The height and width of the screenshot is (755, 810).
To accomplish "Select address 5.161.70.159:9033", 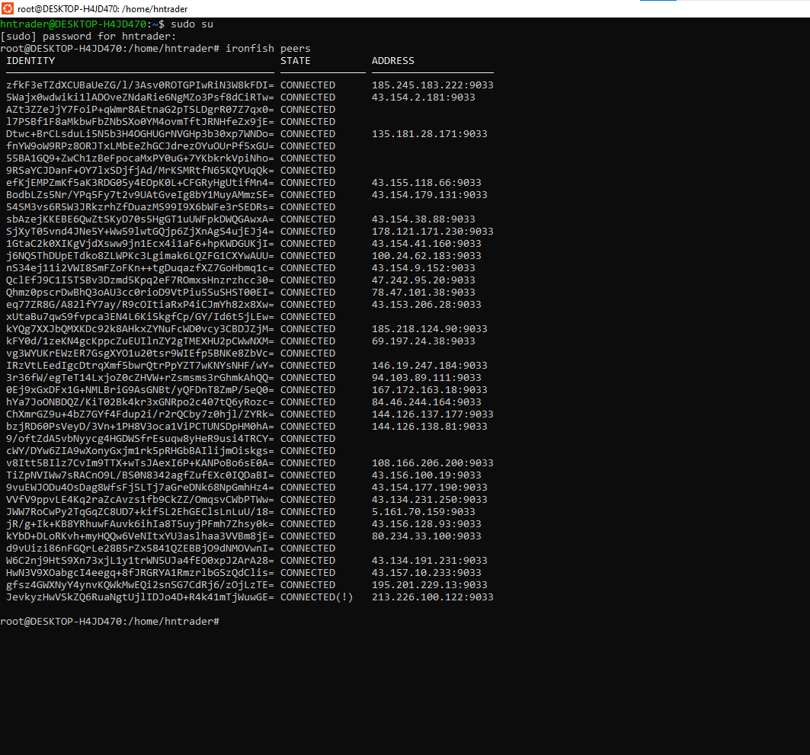I will (424, 512).
